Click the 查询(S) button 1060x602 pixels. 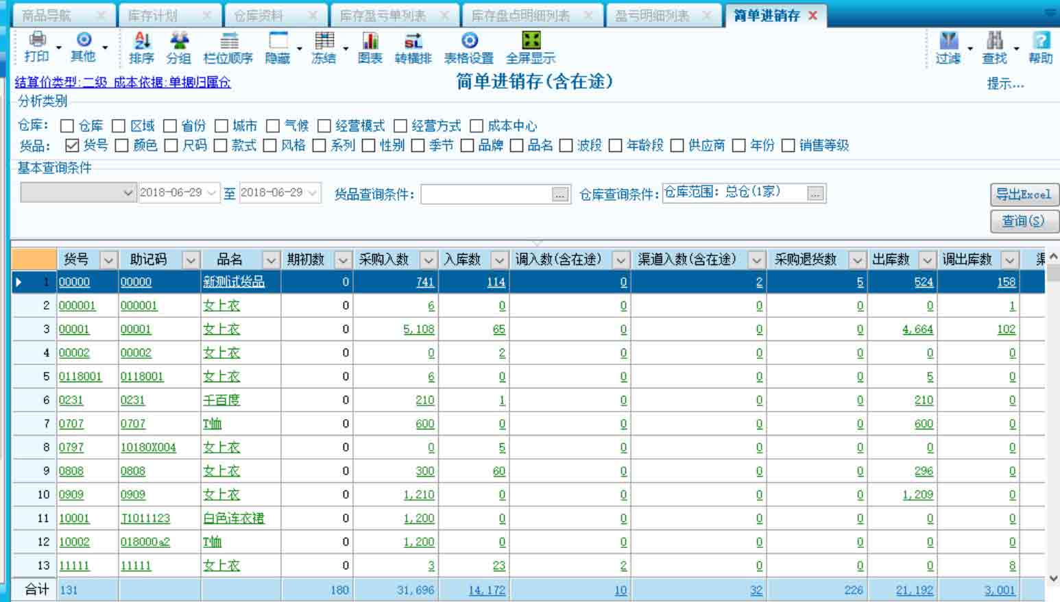pyautogui.click(x=1024, y=221)
